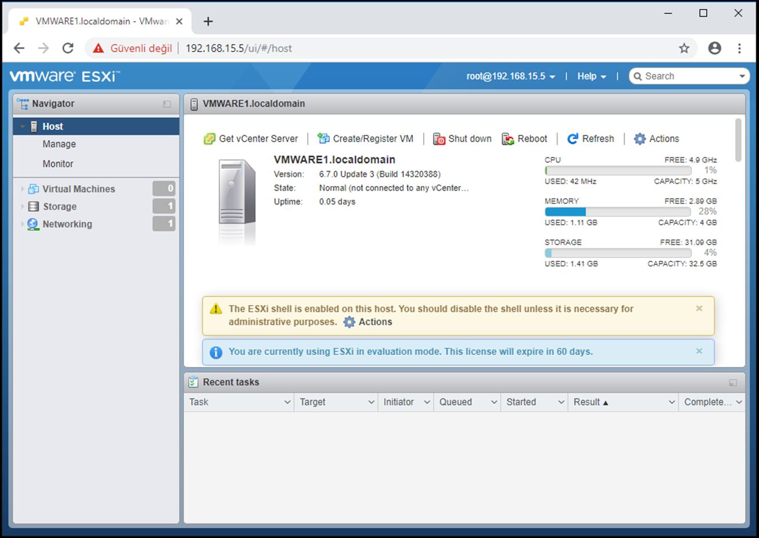759x538 pixels.
Task: Click the Get vCenter Server button
Action: (x=251, y=139)
